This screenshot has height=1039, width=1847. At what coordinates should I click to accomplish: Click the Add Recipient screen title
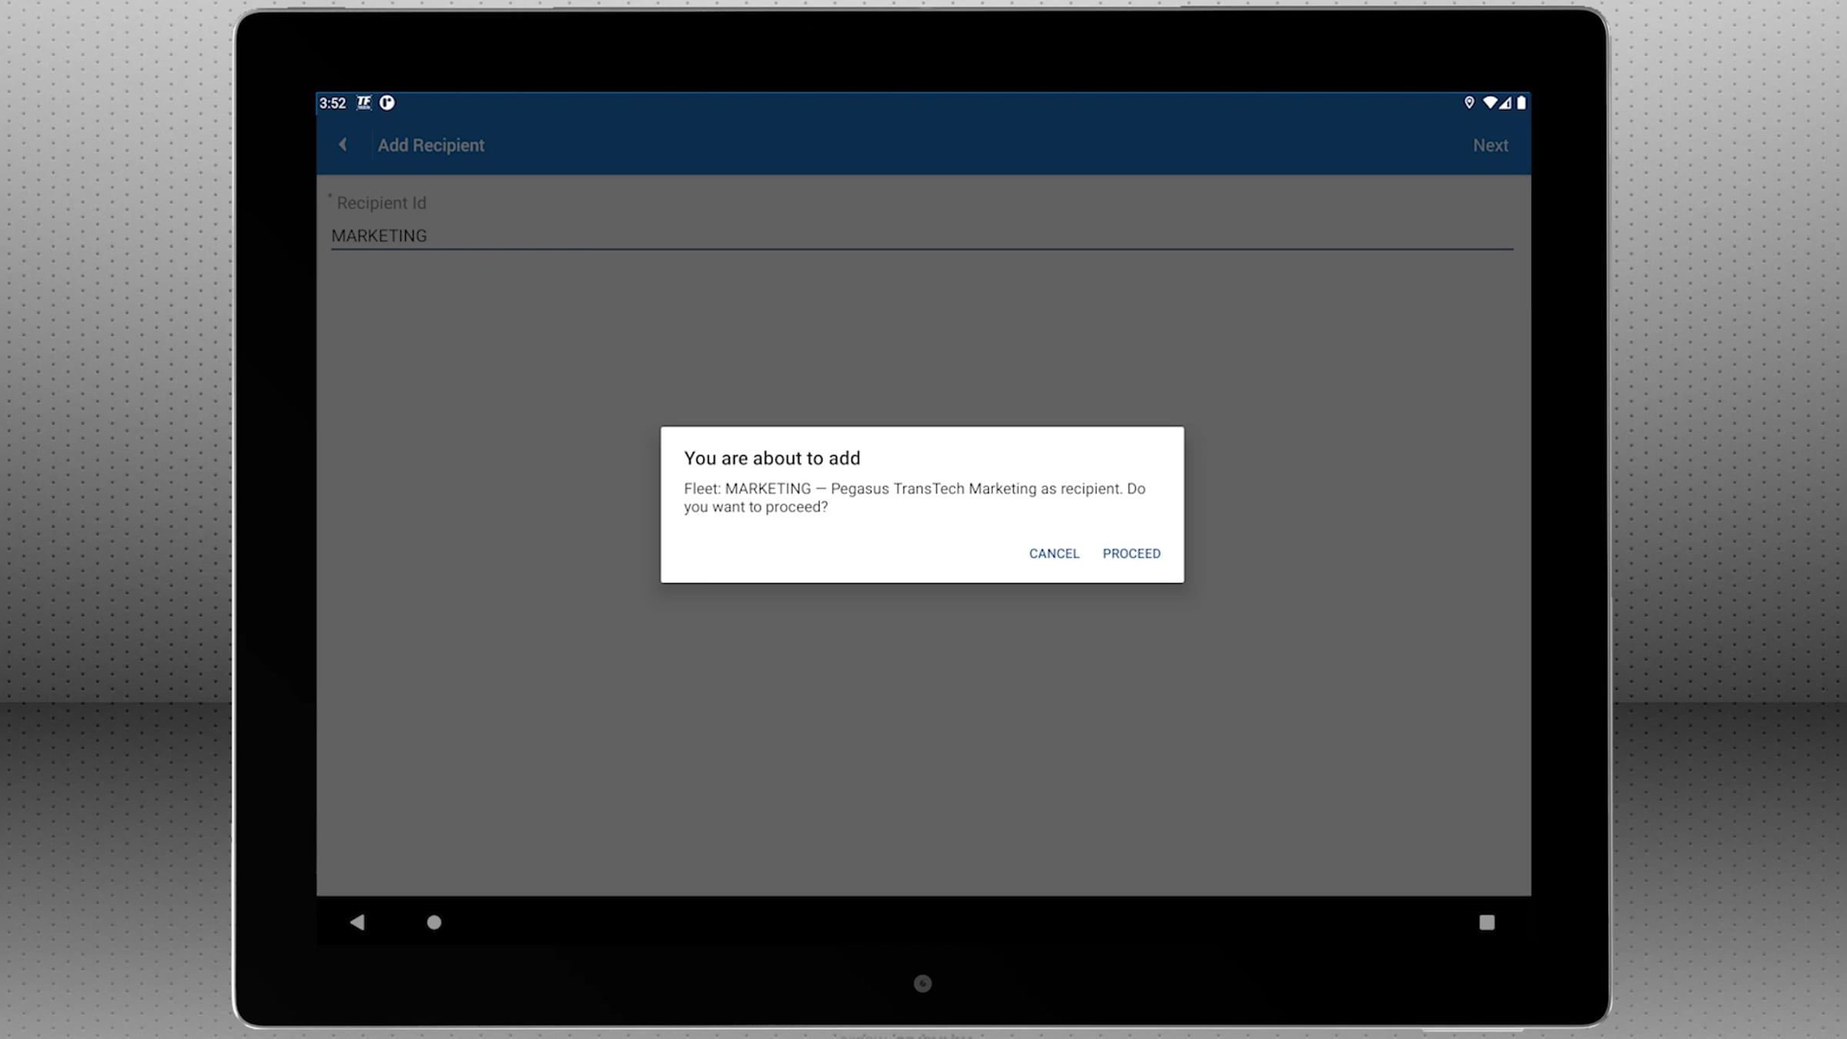point(431,145)
